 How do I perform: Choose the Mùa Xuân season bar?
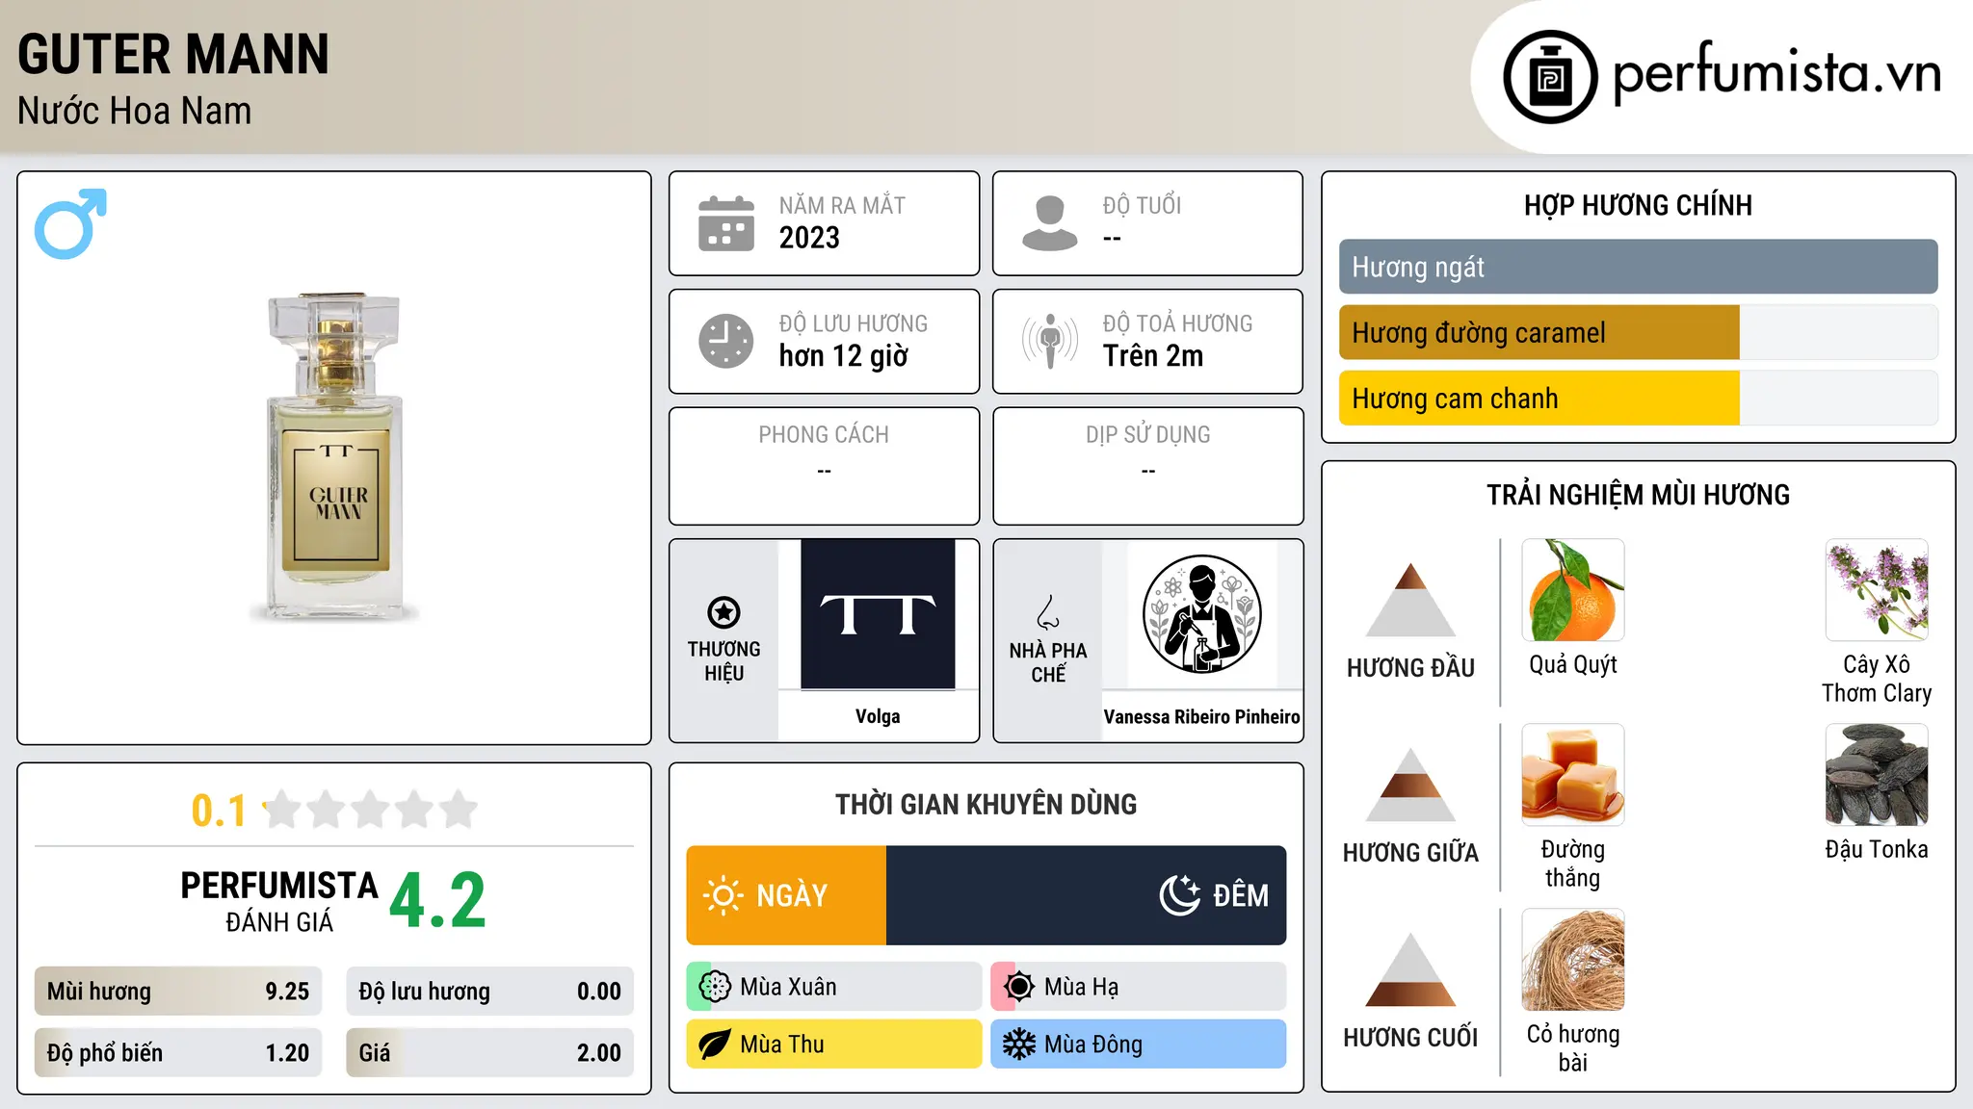tap(834, 987)
